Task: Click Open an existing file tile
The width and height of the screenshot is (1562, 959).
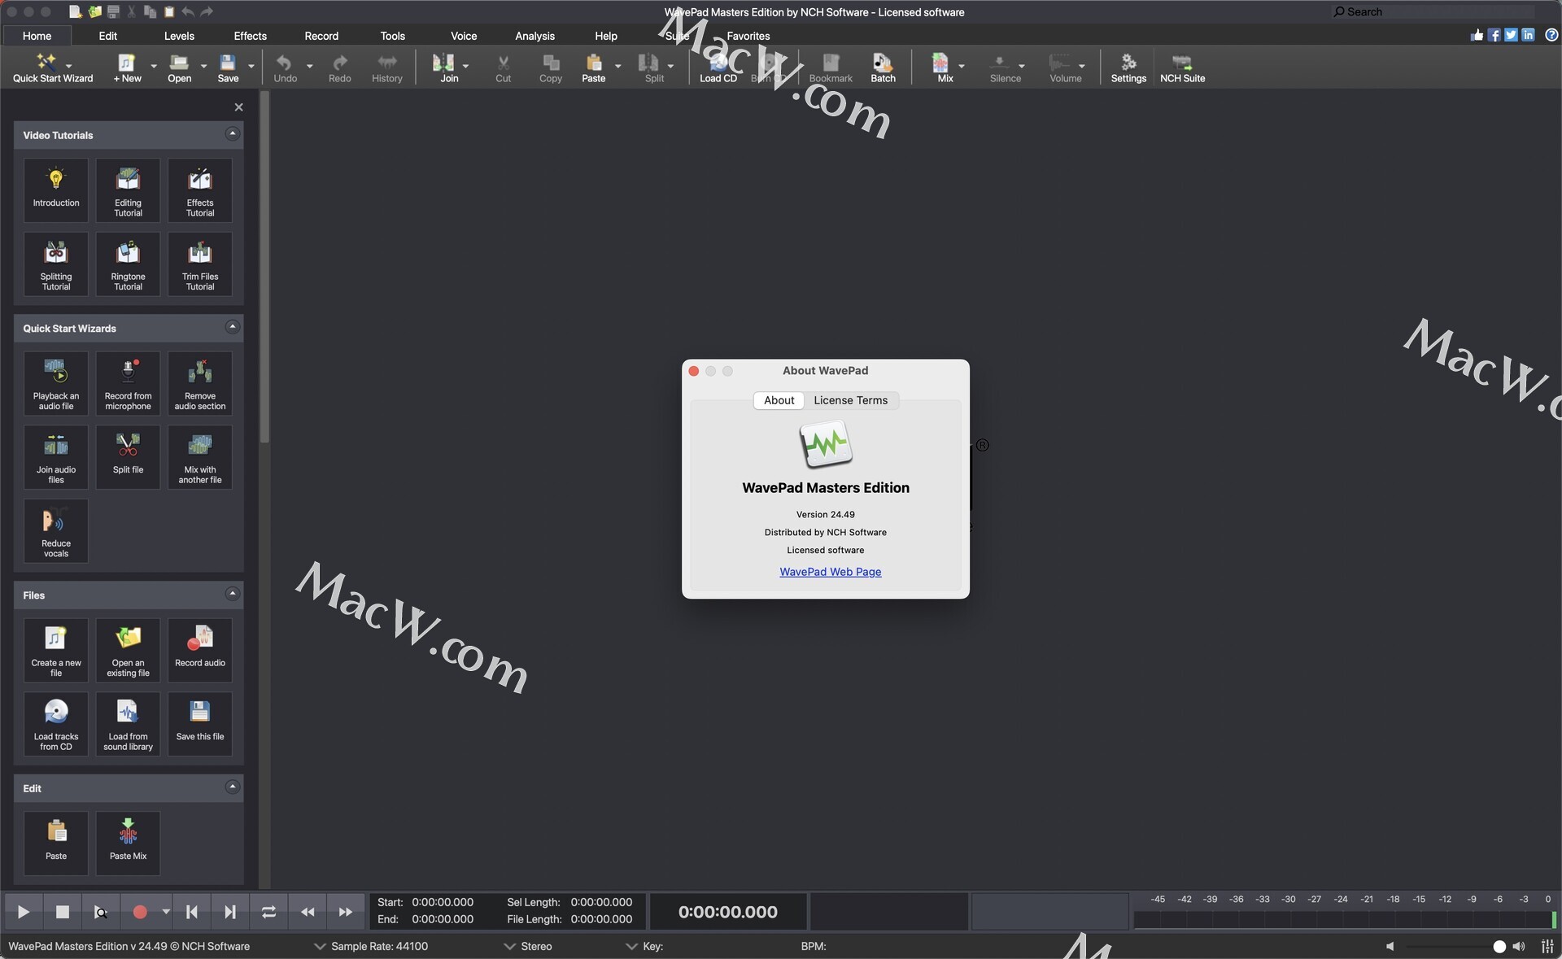Action: (x=128, y=651)
